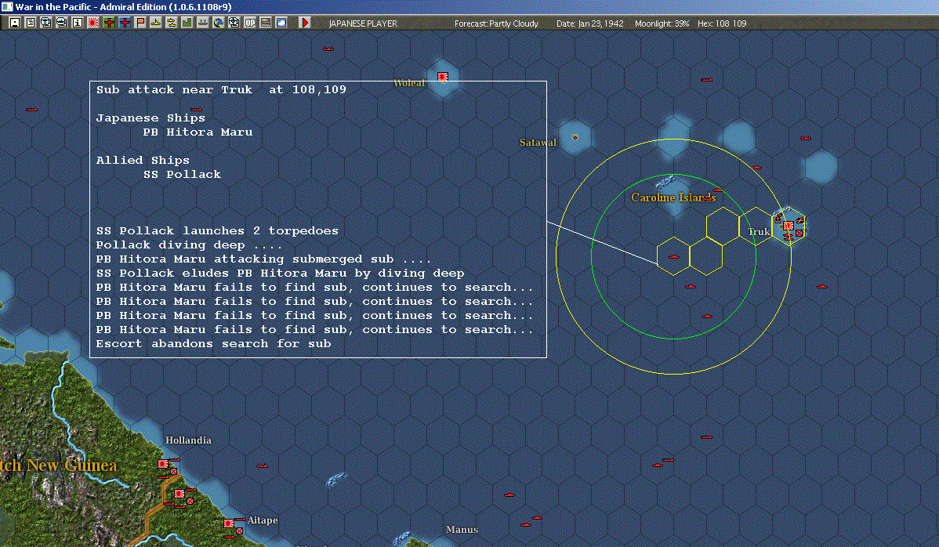Viewport: 939px width, 547px height.
Task: Select the Japanese flag base left of Aitape
Action: [x=229, y=523]
